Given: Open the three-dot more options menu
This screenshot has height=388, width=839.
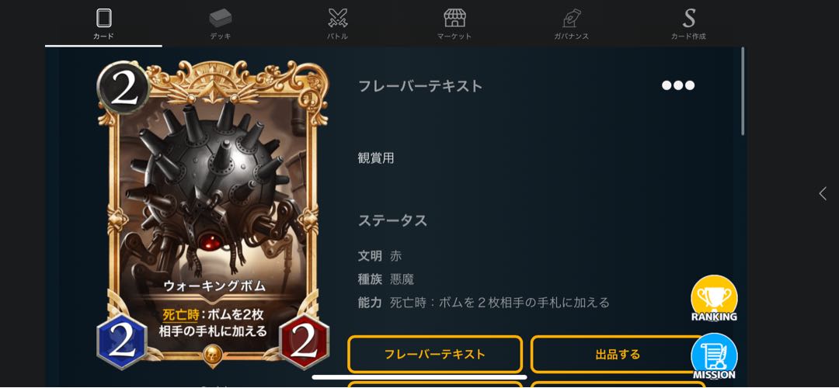Looking at the screenshot, I should [x=678, y=85].
